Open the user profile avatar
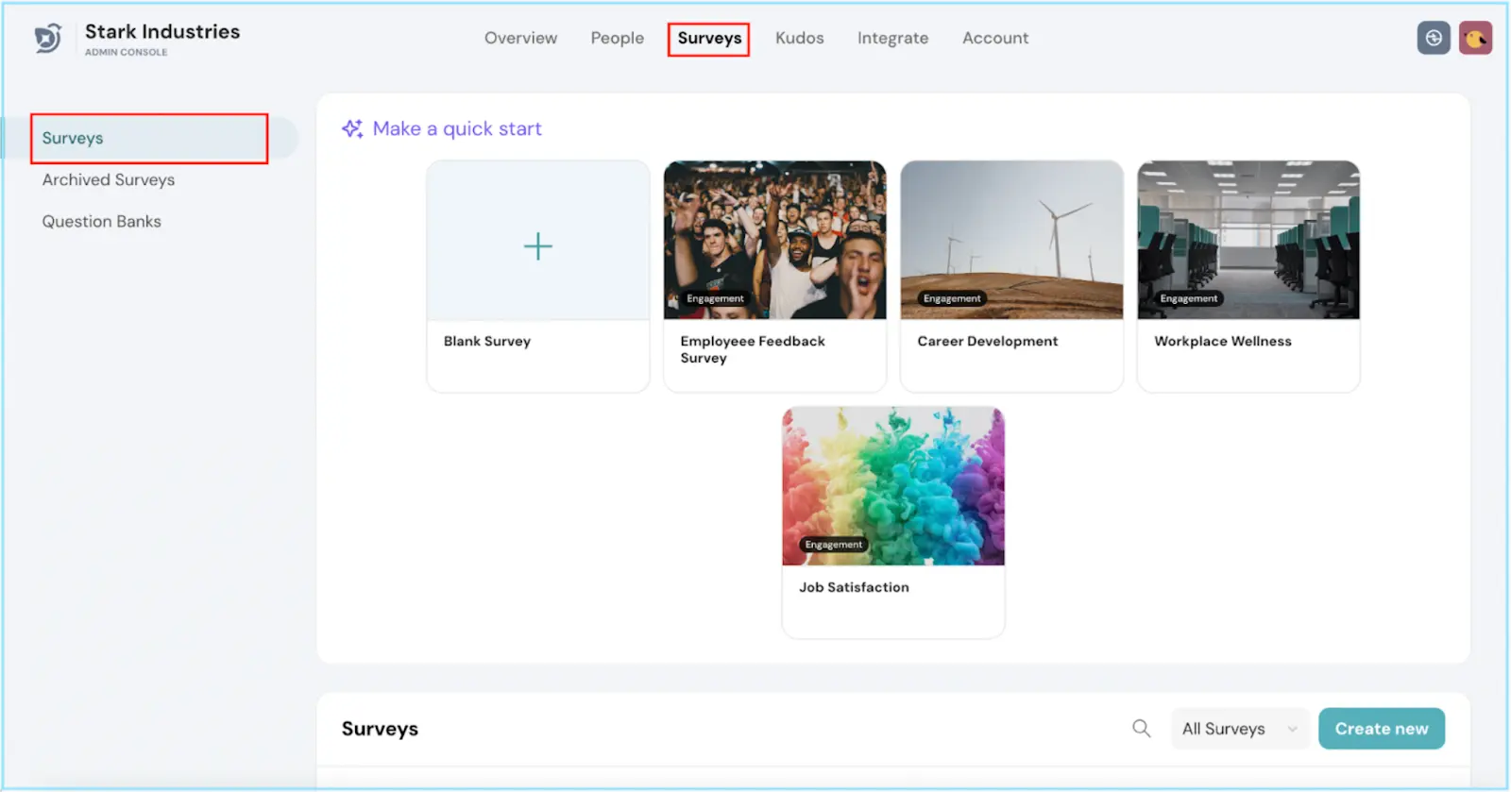Screen dimensions: 1511x792 coord(1474,39)
